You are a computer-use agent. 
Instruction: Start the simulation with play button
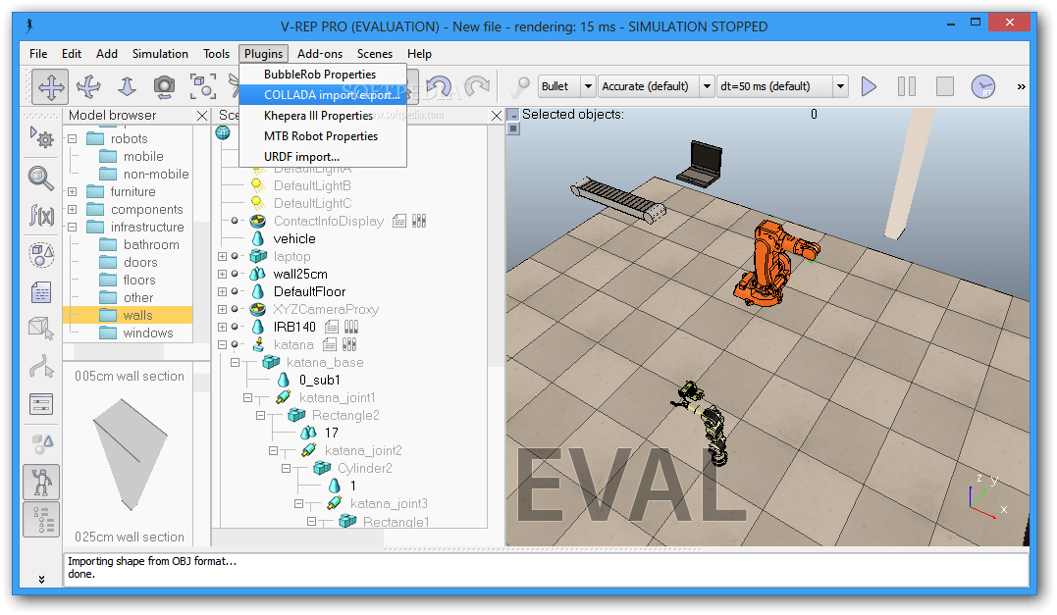coord(869,86)
